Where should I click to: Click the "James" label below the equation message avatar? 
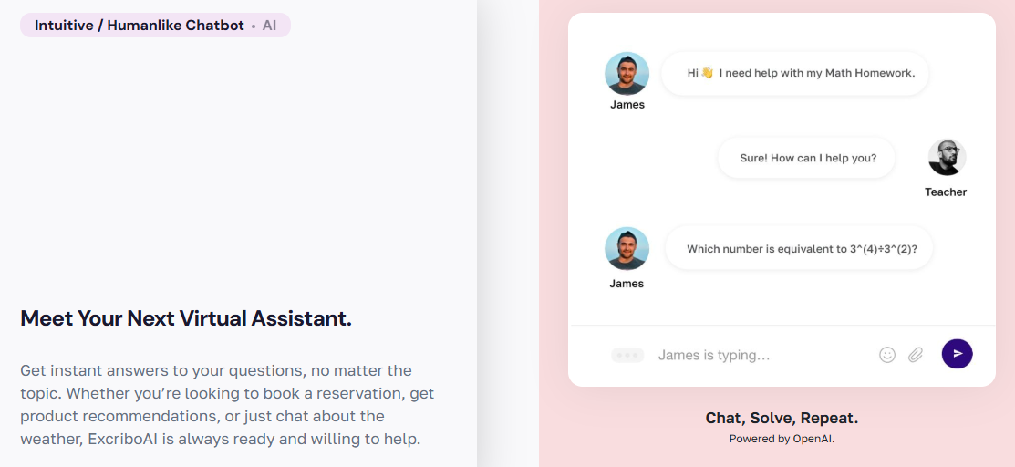click(x=627, y=284)
